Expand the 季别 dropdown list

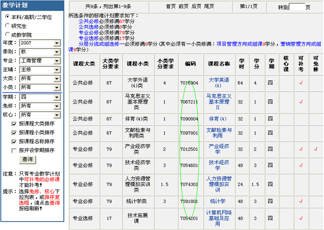point(57,52)
